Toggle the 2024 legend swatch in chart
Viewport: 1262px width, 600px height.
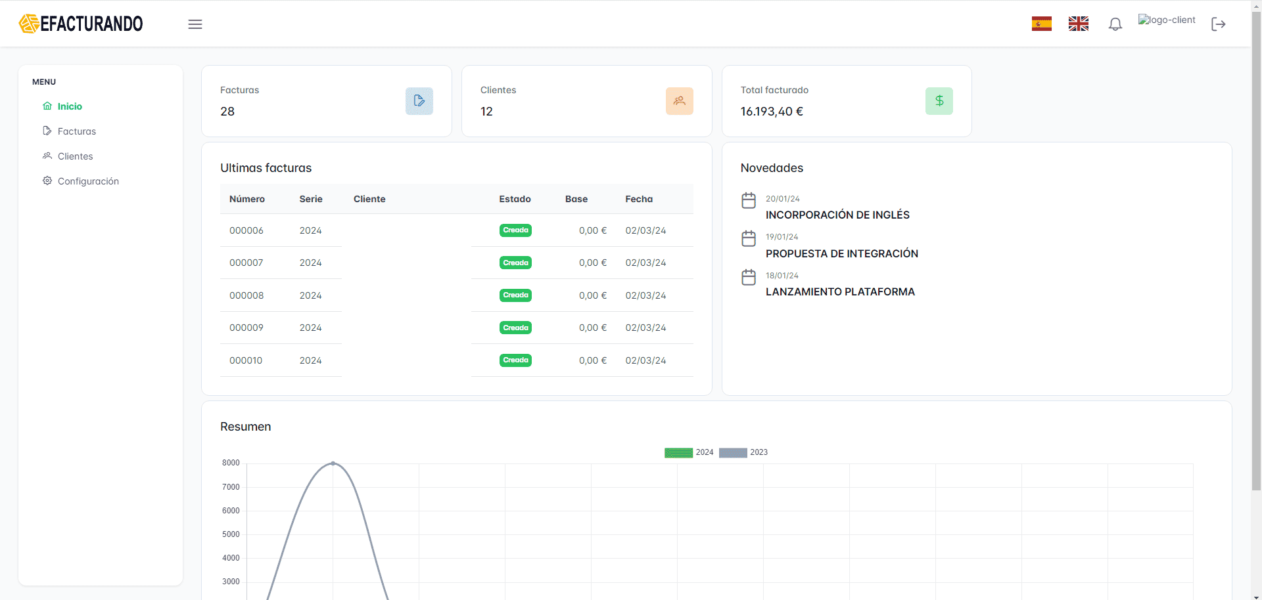(x=678, y=452)
